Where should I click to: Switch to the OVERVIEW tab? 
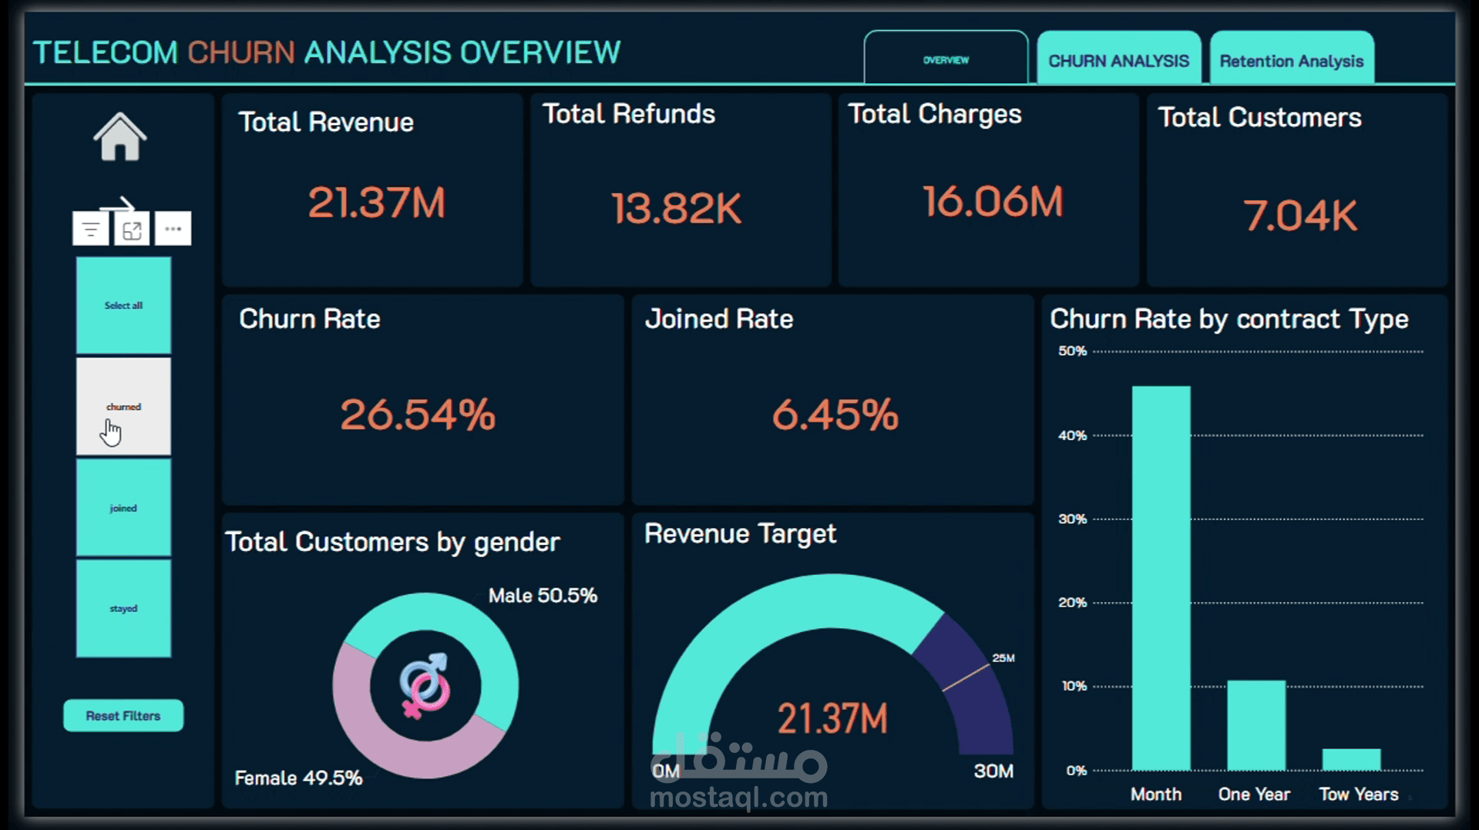946,58
